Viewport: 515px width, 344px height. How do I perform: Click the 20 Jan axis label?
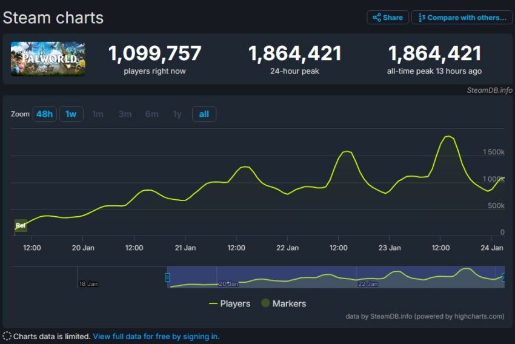click(83, 248)
